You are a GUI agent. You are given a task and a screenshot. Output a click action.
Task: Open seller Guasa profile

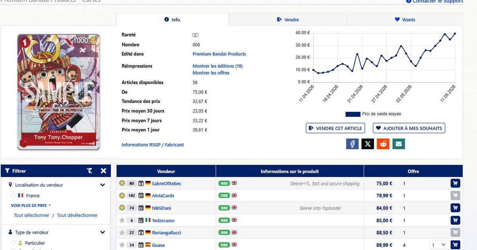[158, 245]
